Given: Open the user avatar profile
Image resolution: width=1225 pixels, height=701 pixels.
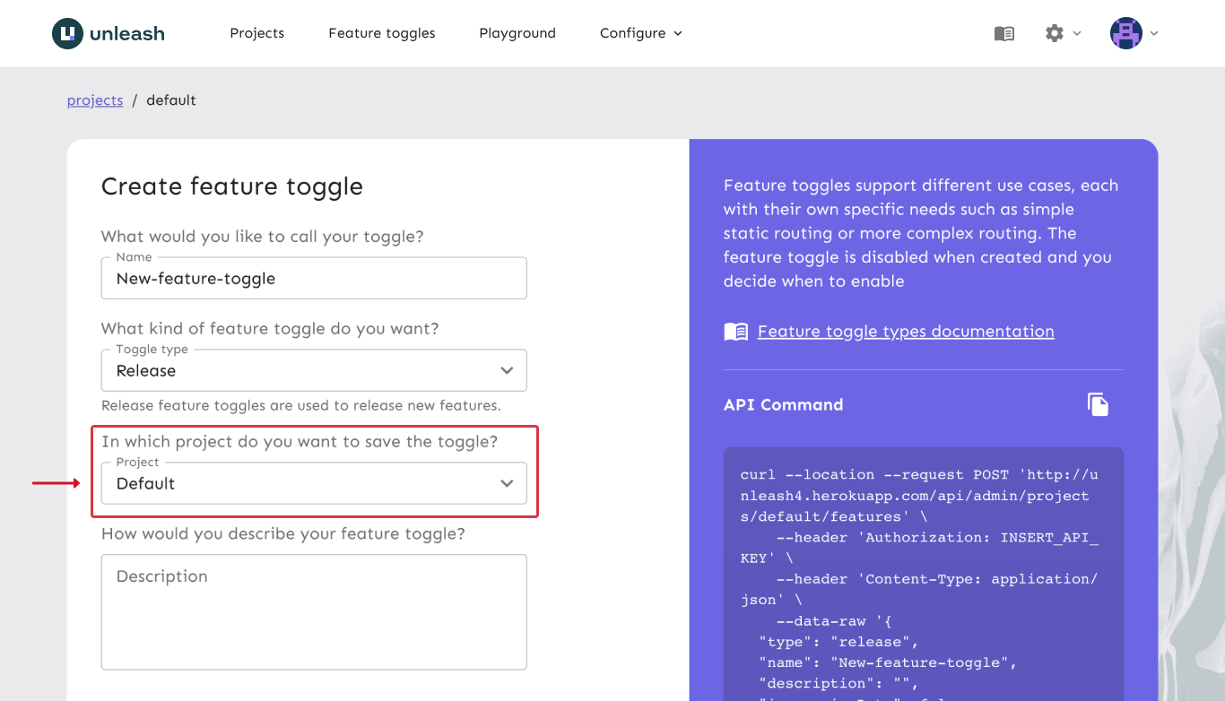Looking at the screenshot, I should (1125, 33).
